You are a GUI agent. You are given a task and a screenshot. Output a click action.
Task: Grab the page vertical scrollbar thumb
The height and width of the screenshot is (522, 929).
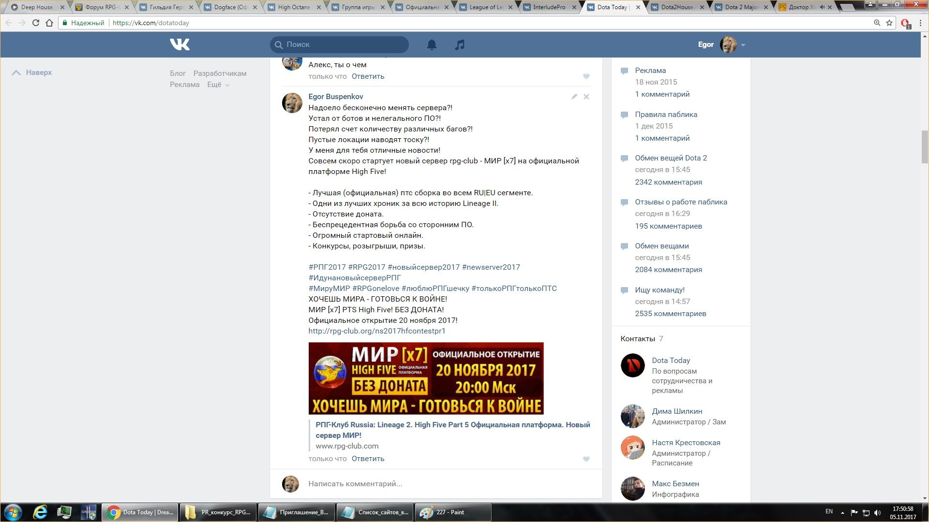click(x=925, y=147)
